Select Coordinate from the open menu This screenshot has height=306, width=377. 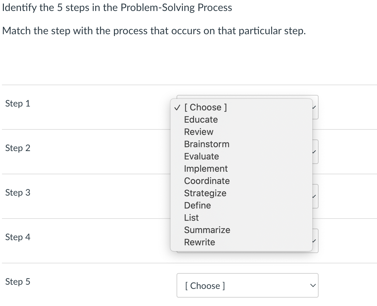click(x=207, y=181)
